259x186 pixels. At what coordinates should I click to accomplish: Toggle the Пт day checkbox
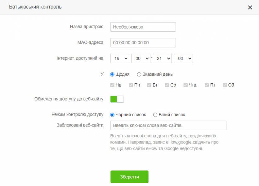[x=207, y=85]
